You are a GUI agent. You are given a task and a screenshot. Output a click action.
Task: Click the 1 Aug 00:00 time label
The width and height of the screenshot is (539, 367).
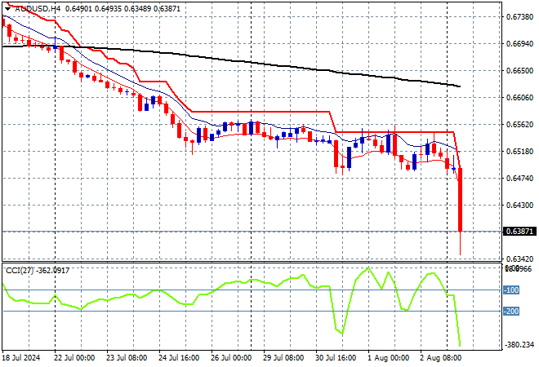tap(389, 358)
